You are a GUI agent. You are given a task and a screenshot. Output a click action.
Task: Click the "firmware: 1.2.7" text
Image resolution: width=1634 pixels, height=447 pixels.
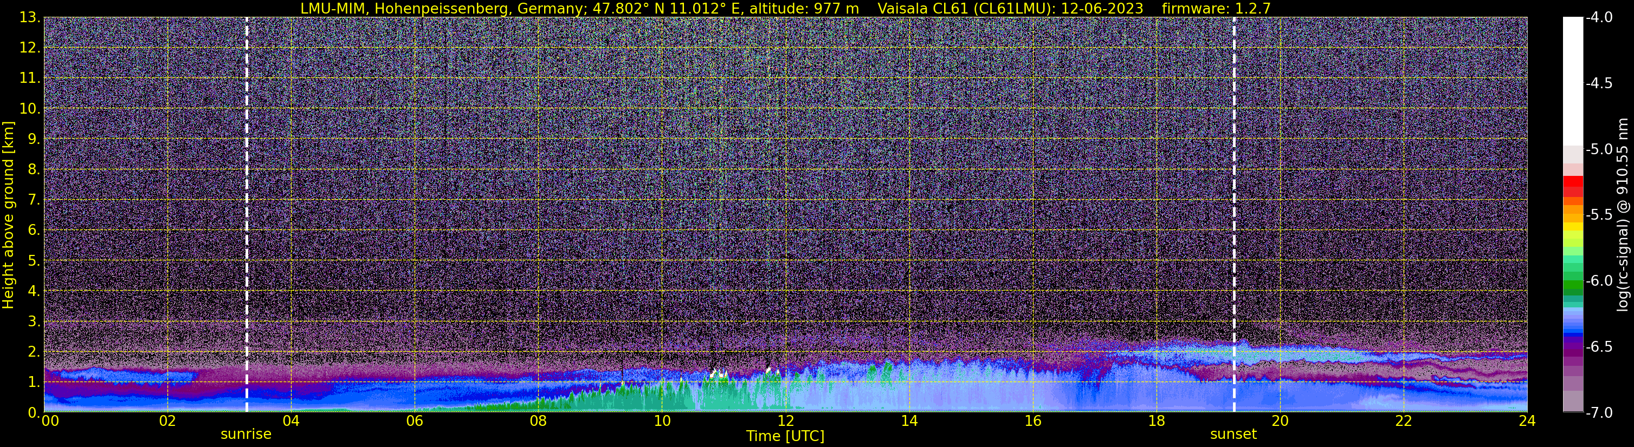(1216, 8)
